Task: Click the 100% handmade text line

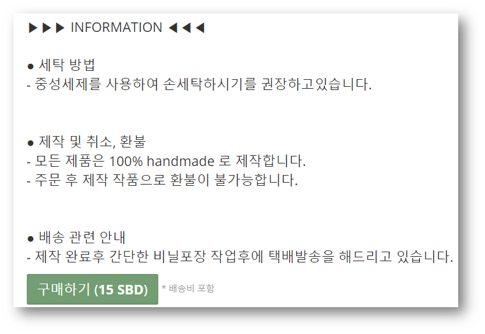Action: point(167,161)
